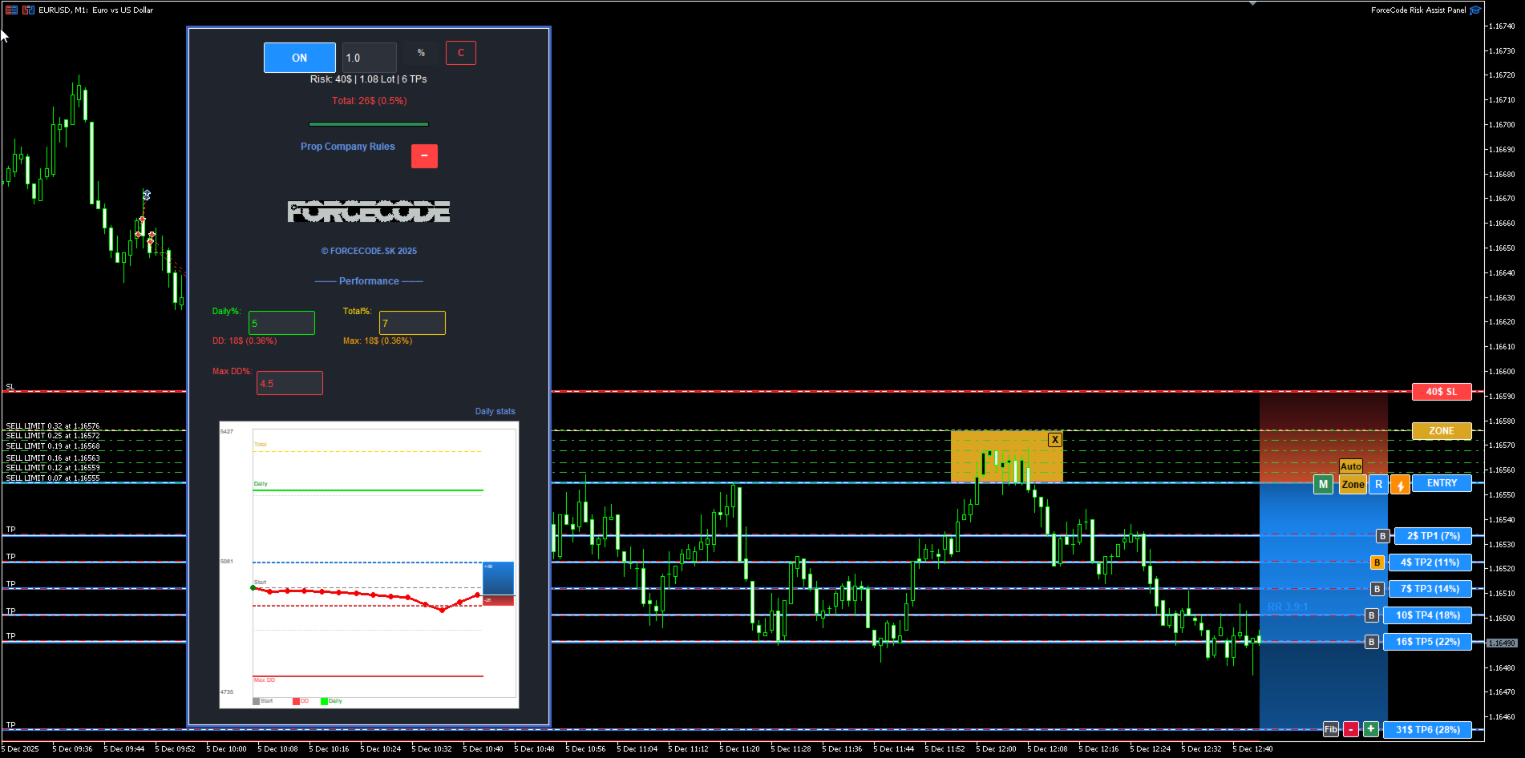Viewport: 1525px width, 758px height.
Task: Click the EURUSD, M1 chart title
Action: [x=95, y=10]
